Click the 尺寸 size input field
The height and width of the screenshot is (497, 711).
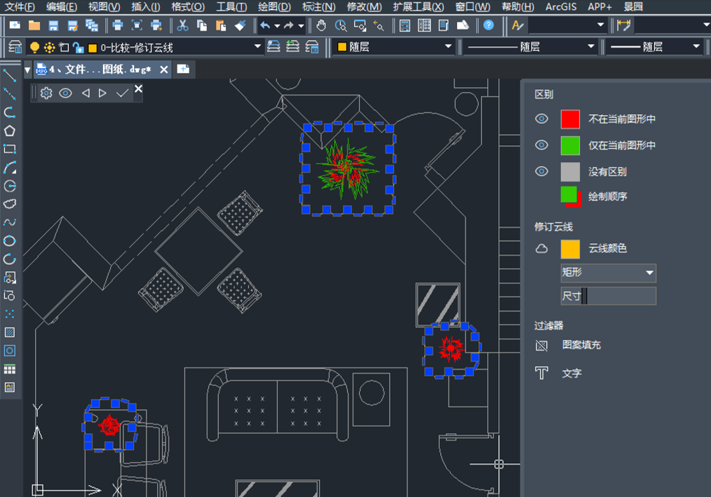click(608, 296)
